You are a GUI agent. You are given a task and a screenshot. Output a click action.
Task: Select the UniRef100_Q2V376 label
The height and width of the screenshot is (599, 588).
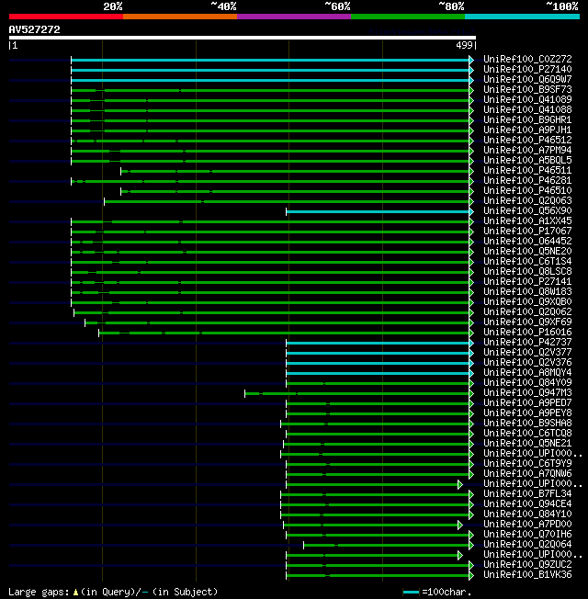527,363
